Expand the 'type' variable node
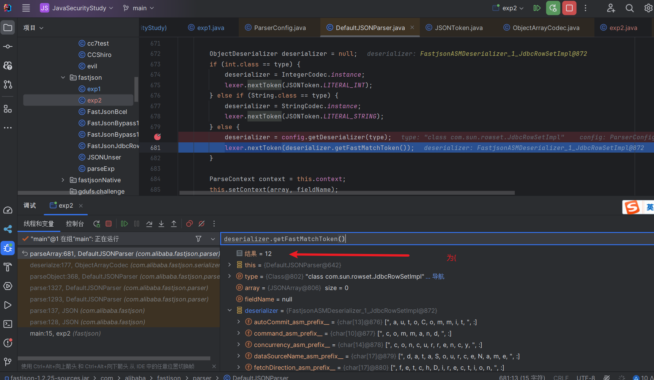The width and height of the screenshot is (654, 380). point(229,276)
